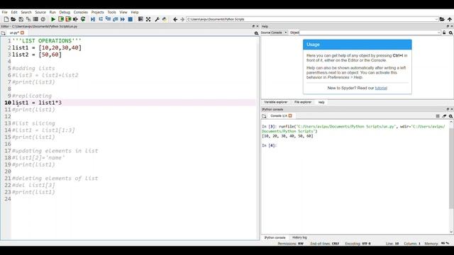This screenshot has height=255, width=454.
Task: Open the Consoles menu
Action: [x=80, y=12]
